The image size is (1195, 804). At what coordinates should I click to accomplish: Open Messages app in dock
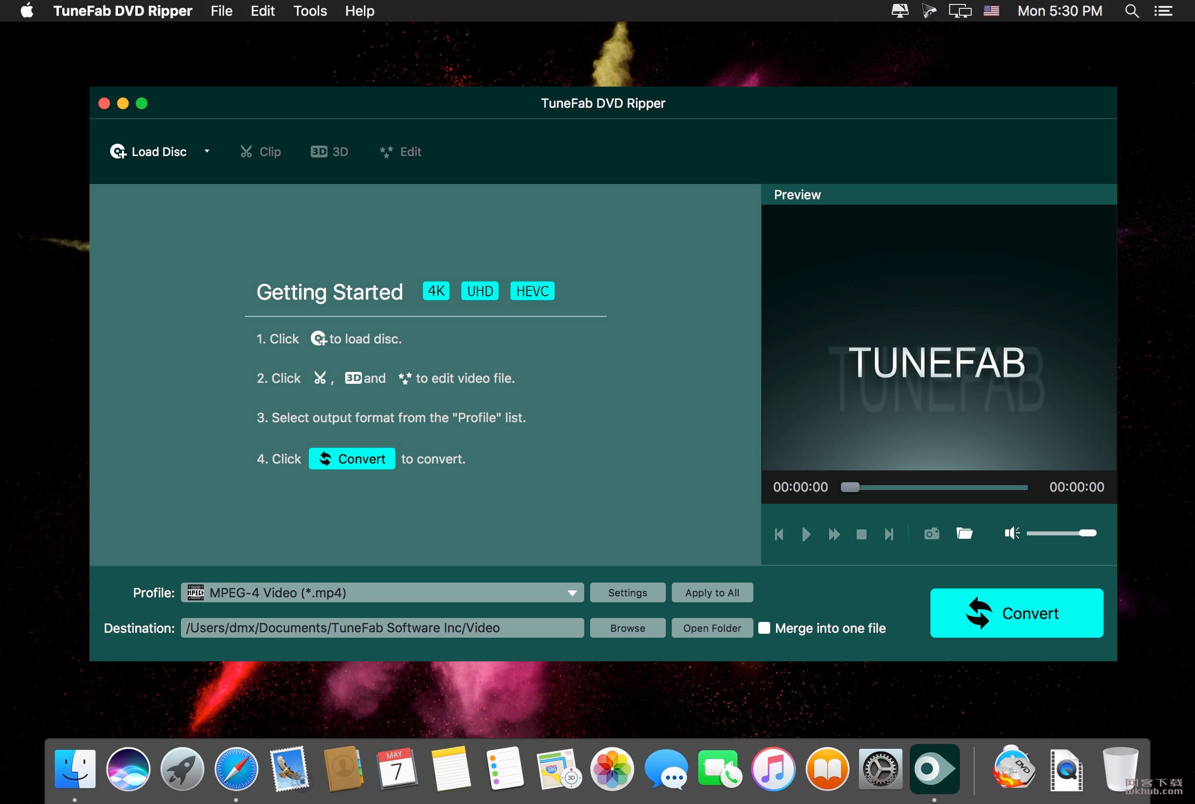point(666,769)
